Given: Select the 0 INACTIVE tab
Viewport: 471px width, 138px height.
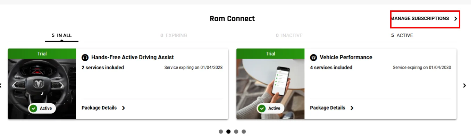Looking at the screenshot, I should [289, 35].
